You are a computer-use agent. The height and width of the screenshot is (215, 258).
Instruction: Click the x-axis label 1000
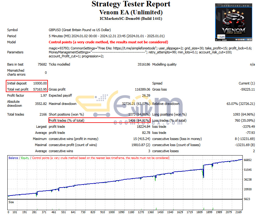(112, 212)
